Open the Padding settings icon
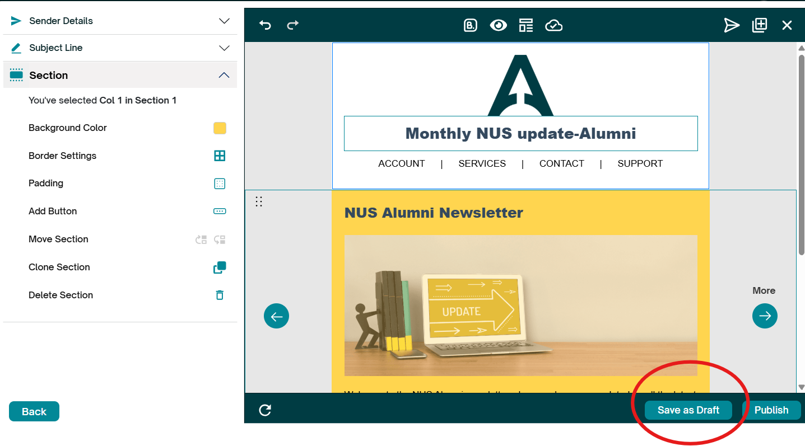Screen dimensions: 805x446 pos(220,184)
